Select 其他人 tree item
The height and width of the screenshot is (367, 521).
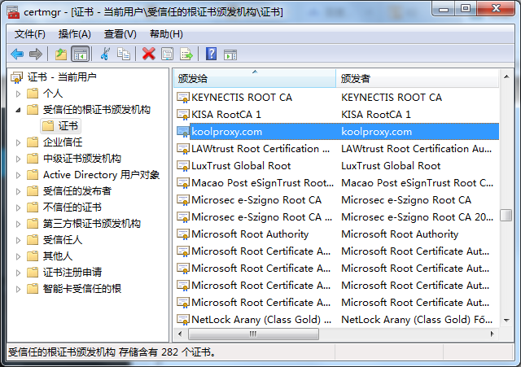[58, 256]
